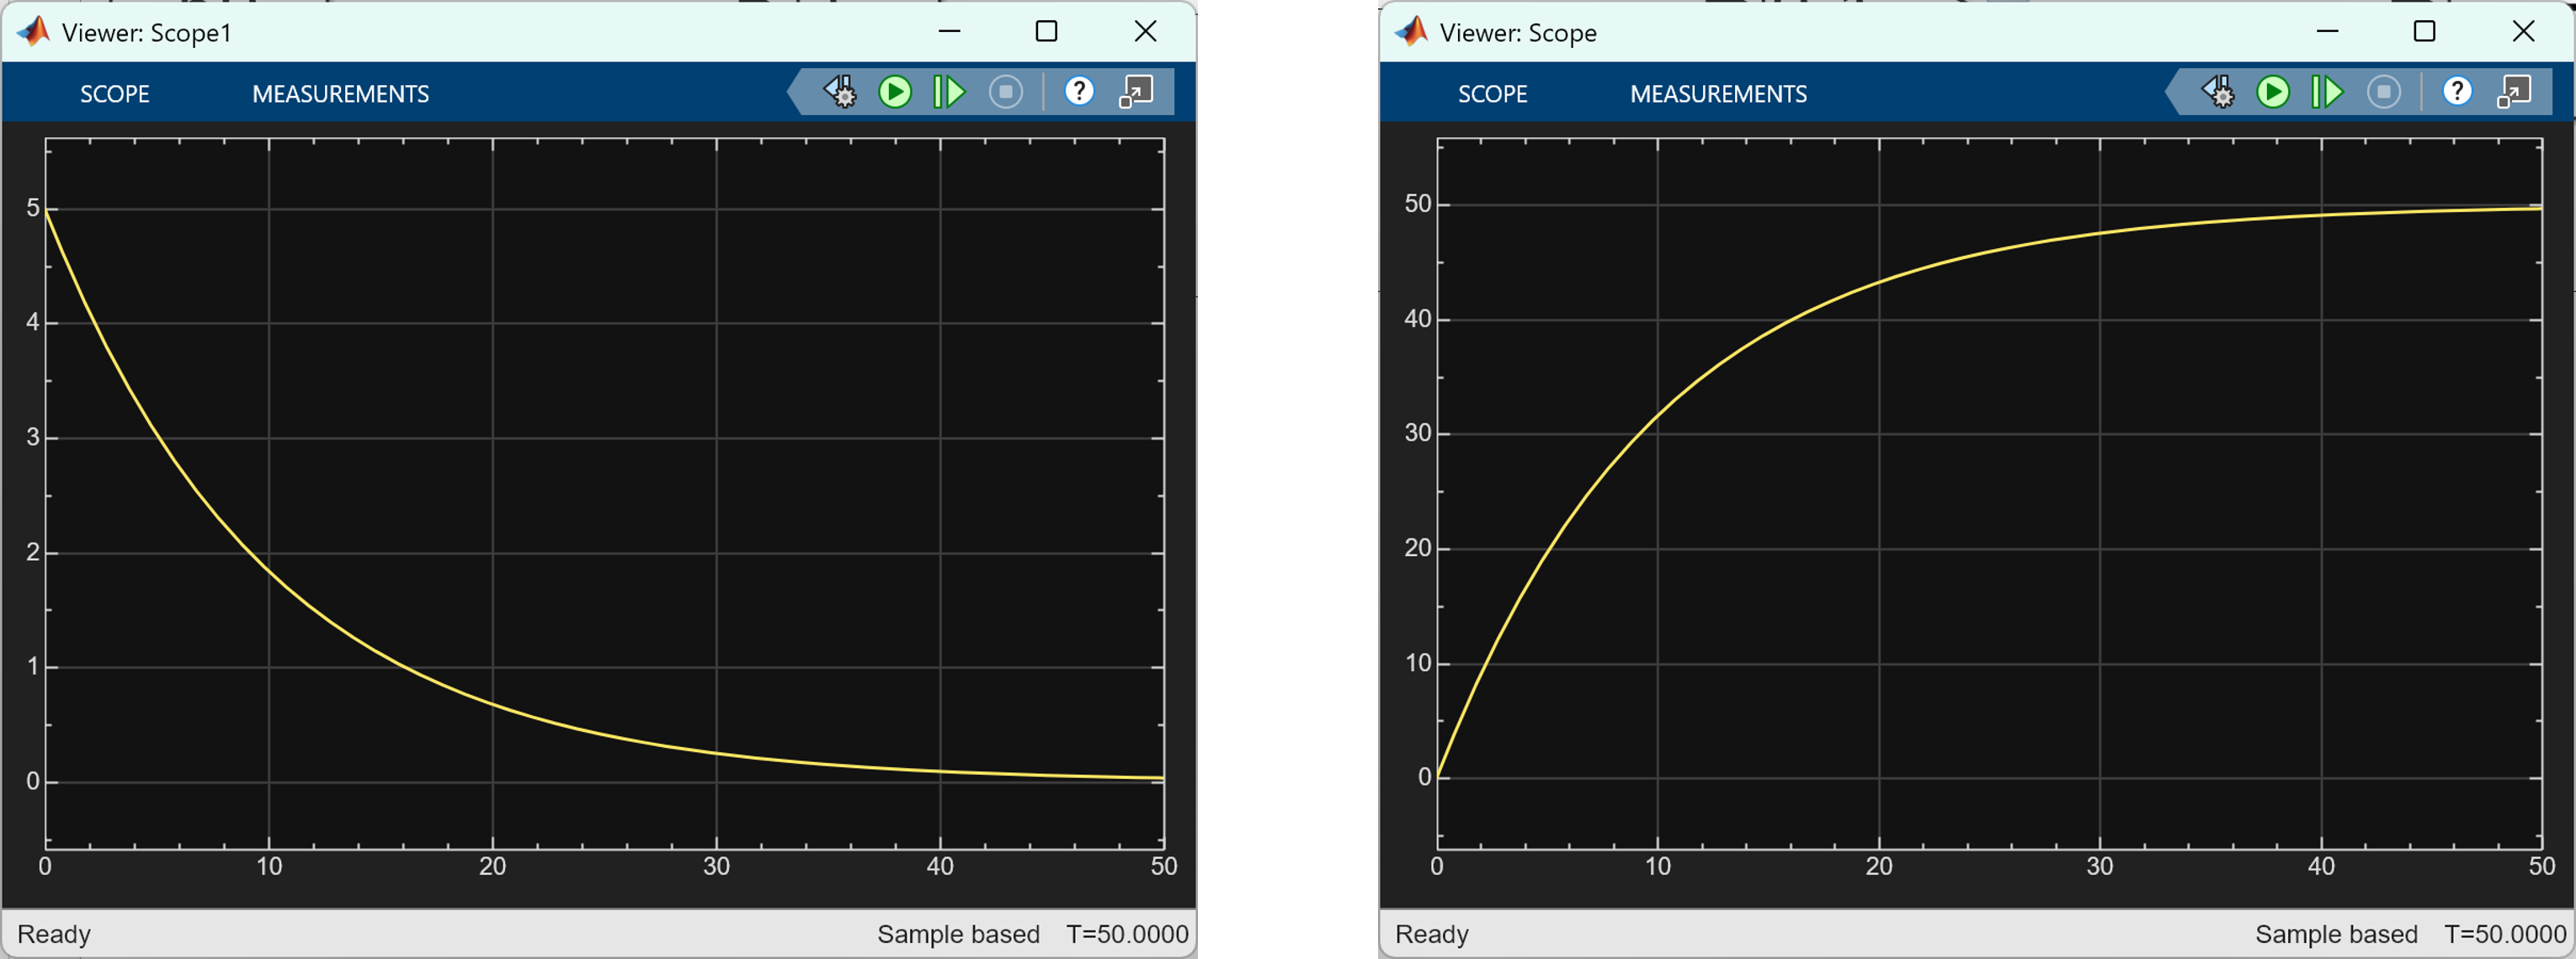Switch to the SCOPE tab in Scope1 viewer

click(115, 94)
